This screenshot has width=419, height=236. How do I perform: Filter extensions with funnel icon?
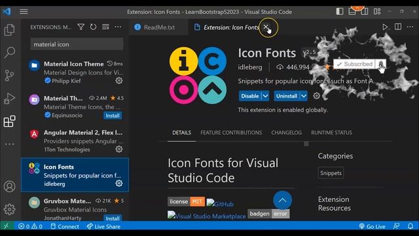coord(81,27)
